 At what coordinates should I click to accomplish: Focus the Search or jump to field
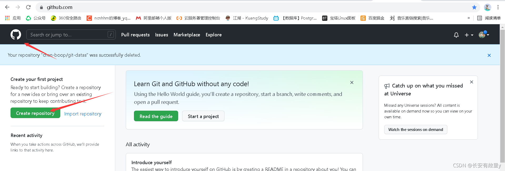point(71,35)
